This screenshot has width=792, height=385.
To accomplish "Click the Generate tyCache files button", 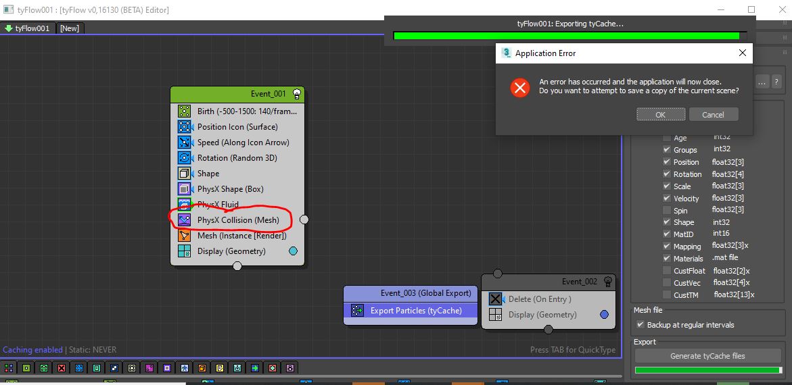I will [x=707, y=356].
